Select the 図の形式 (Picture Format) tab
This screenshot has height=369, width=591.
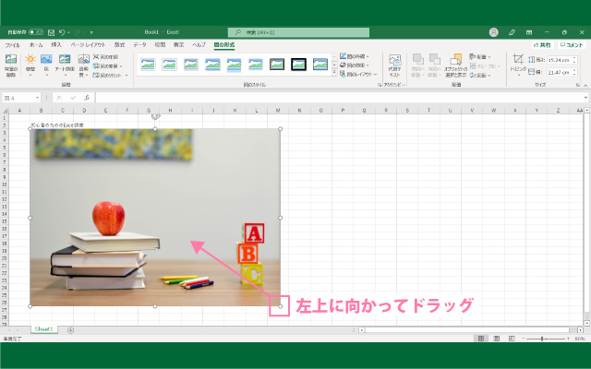224,45
